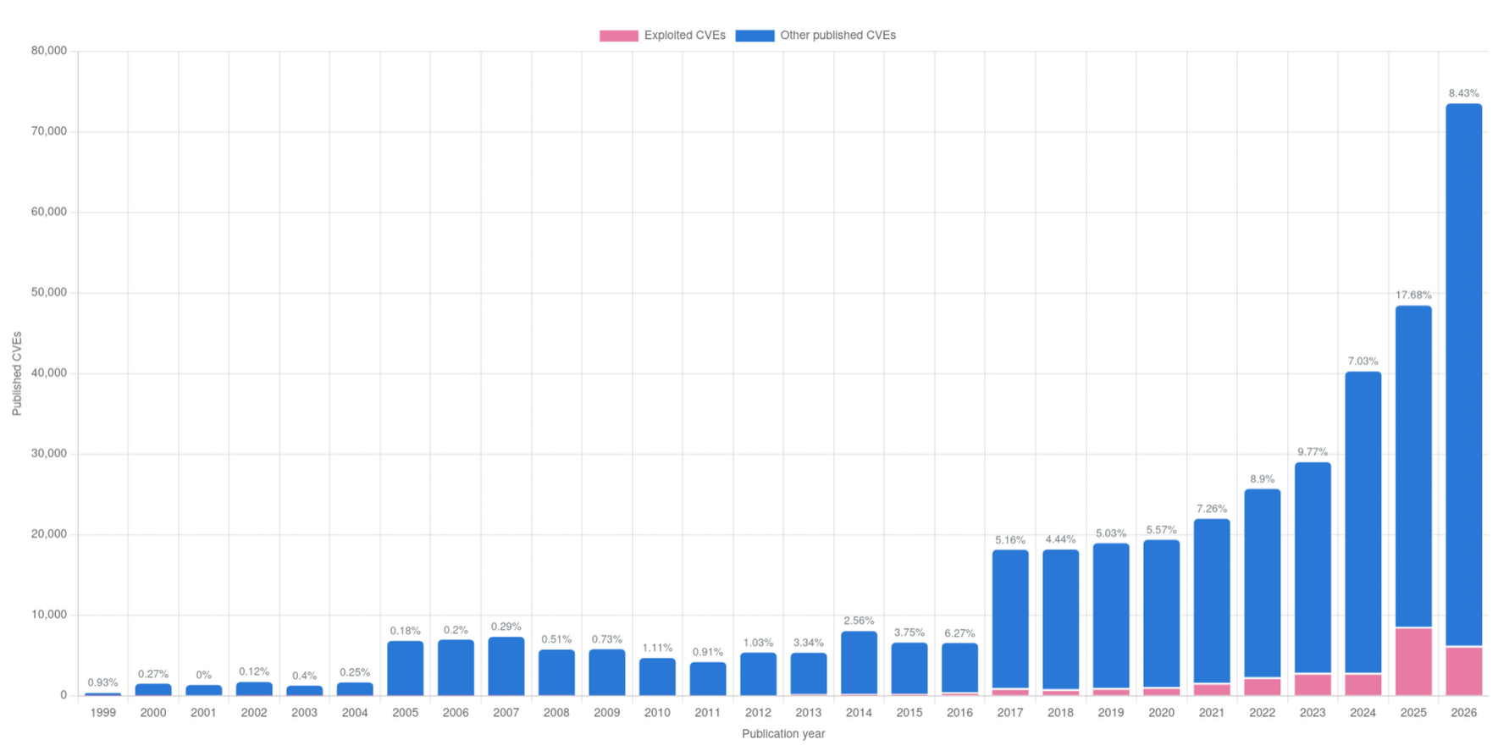The width and height of the screenshot is (1498, 751).
Task: Click the blue bar for 2005
Action: click(406, 668)
